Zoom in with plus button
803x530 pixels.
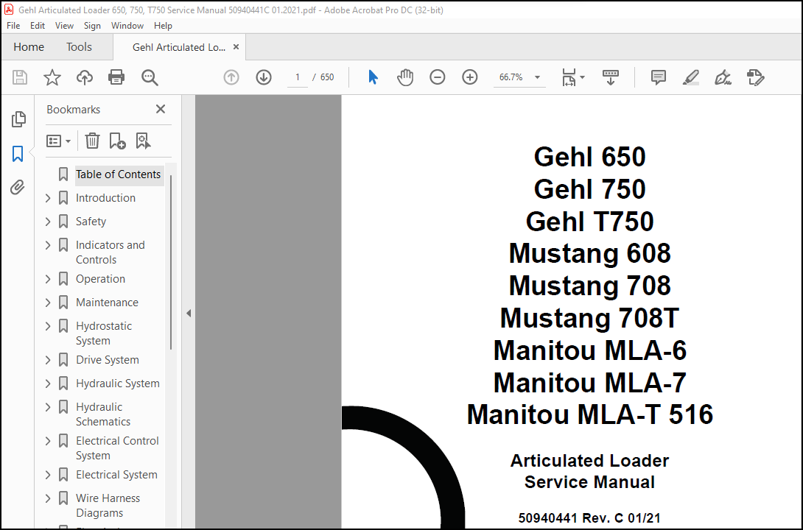point(469,77)
